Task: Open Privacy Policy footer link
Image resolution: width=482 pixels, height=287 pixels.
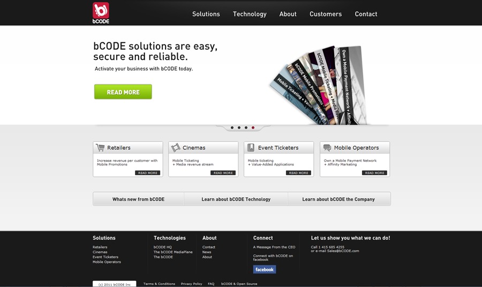Action: [192, 284]
